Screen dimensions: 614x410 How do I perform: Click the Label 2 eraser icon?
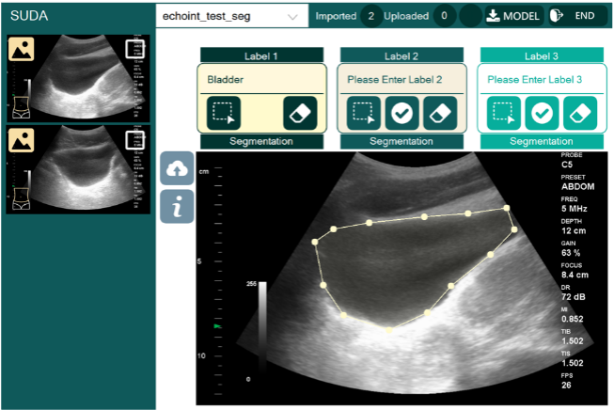[x=440, y=113]
